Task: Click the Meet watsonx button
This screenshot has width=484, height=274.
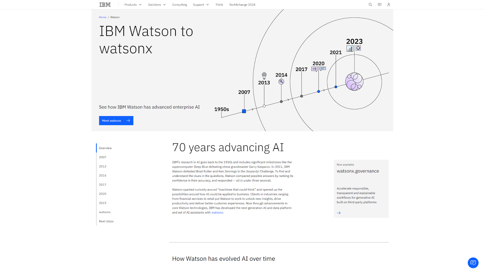Action: (116, 121)
